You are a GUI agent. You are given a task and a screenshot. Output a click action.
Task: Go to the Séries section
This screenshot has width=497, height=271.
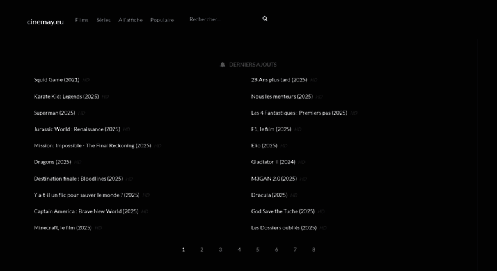coord(103,20)
